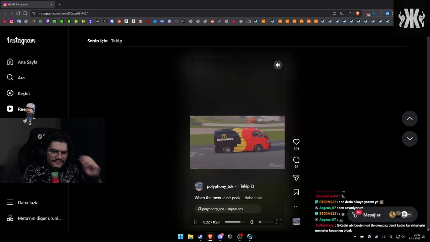This screenshot has height=242, width=430.
Task: Open the YouTube bookmark
Action: pos(4,21)
